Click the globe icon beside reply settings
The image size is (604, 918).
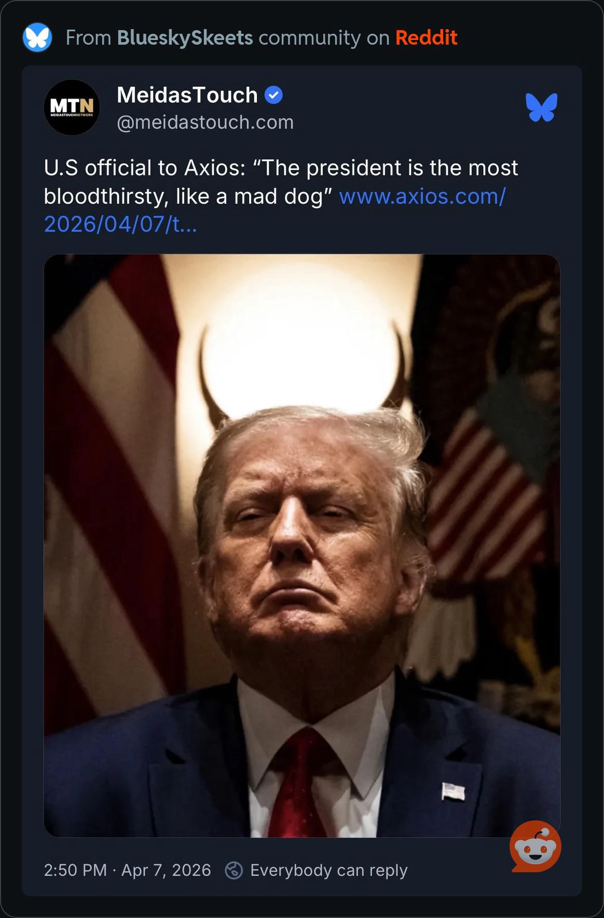pos(234,870)
